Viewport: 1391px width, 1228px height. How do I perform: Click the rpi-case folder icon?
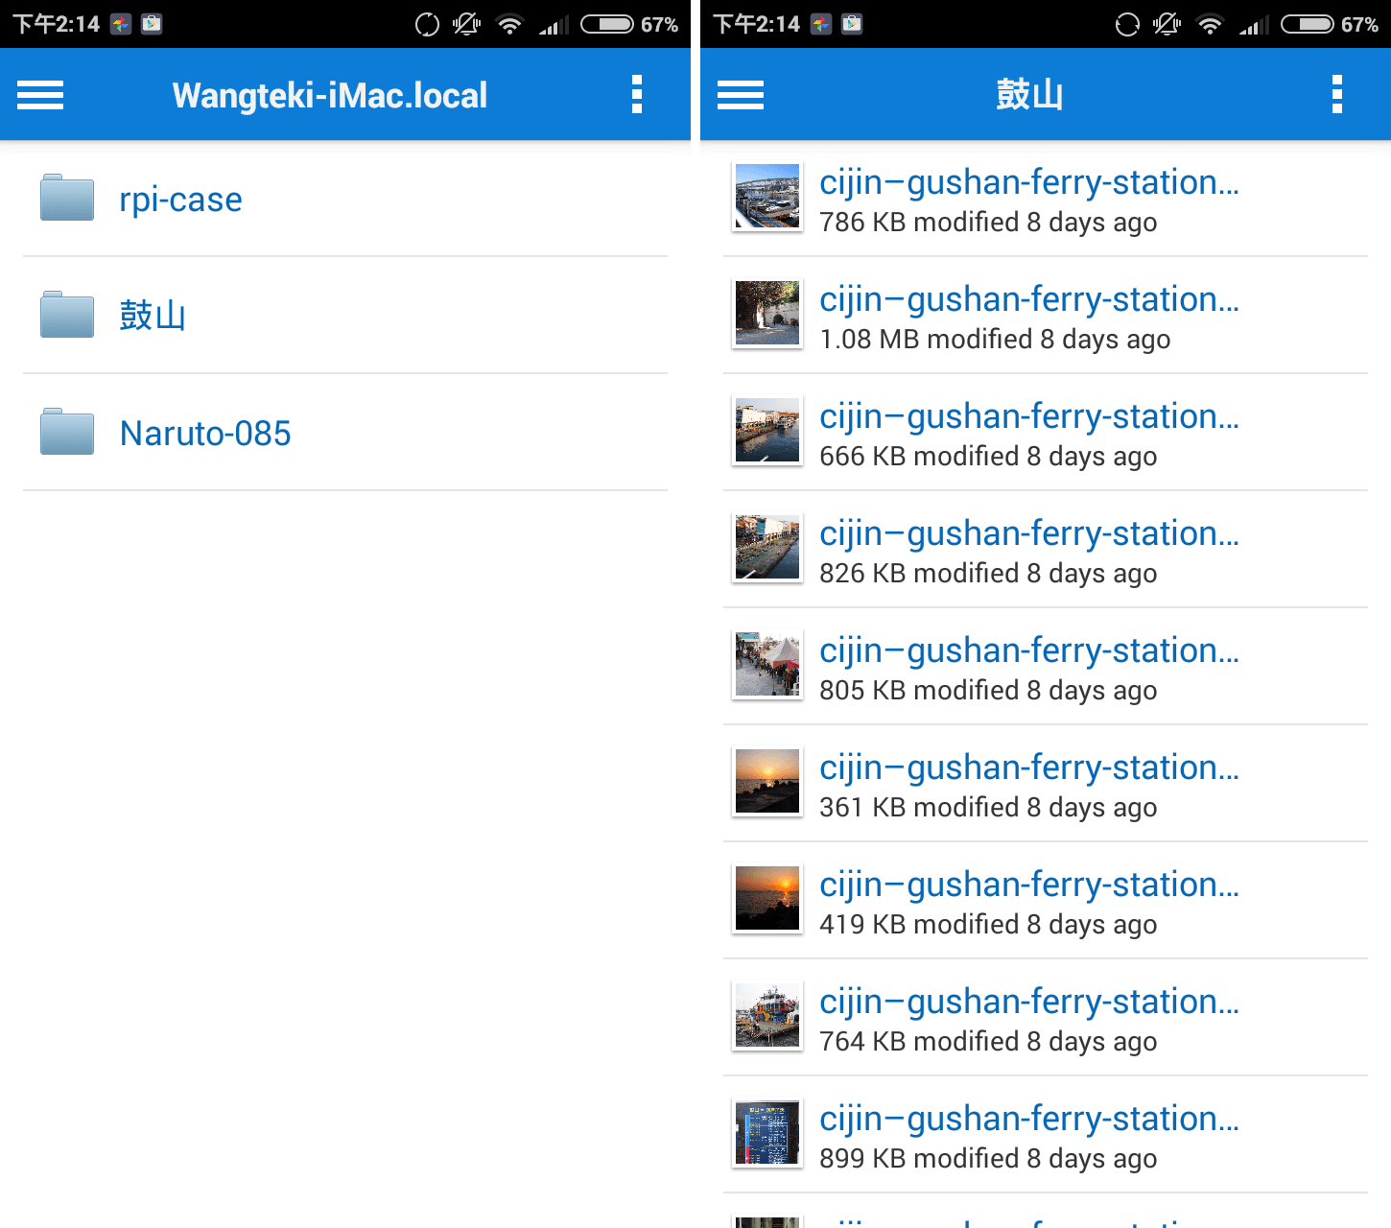[x=65, y=198]
